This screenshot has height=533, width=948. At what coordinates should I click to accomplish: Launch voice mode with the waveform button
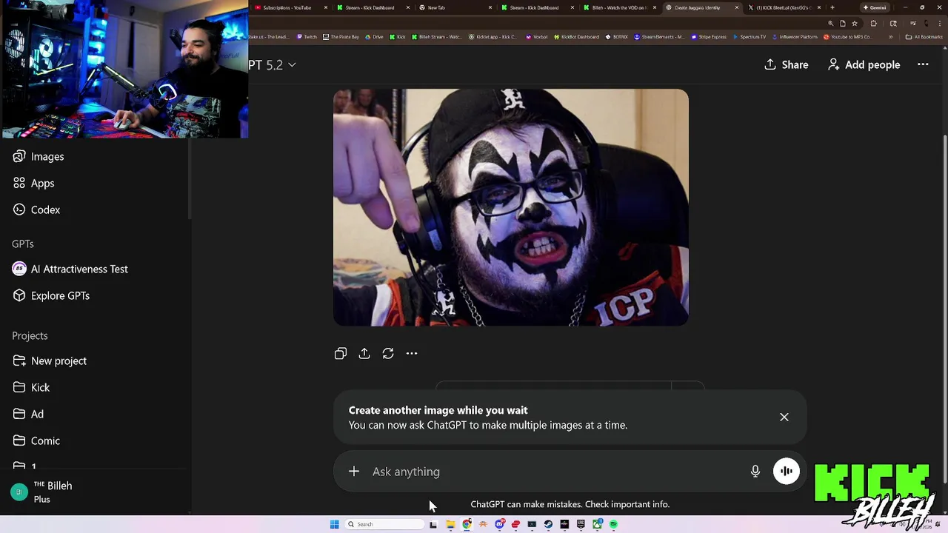[787, 472]
